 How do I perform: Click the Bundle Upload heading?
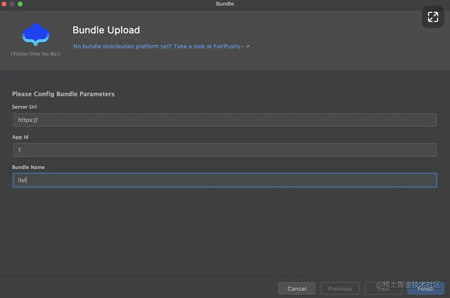click(106, 30)
